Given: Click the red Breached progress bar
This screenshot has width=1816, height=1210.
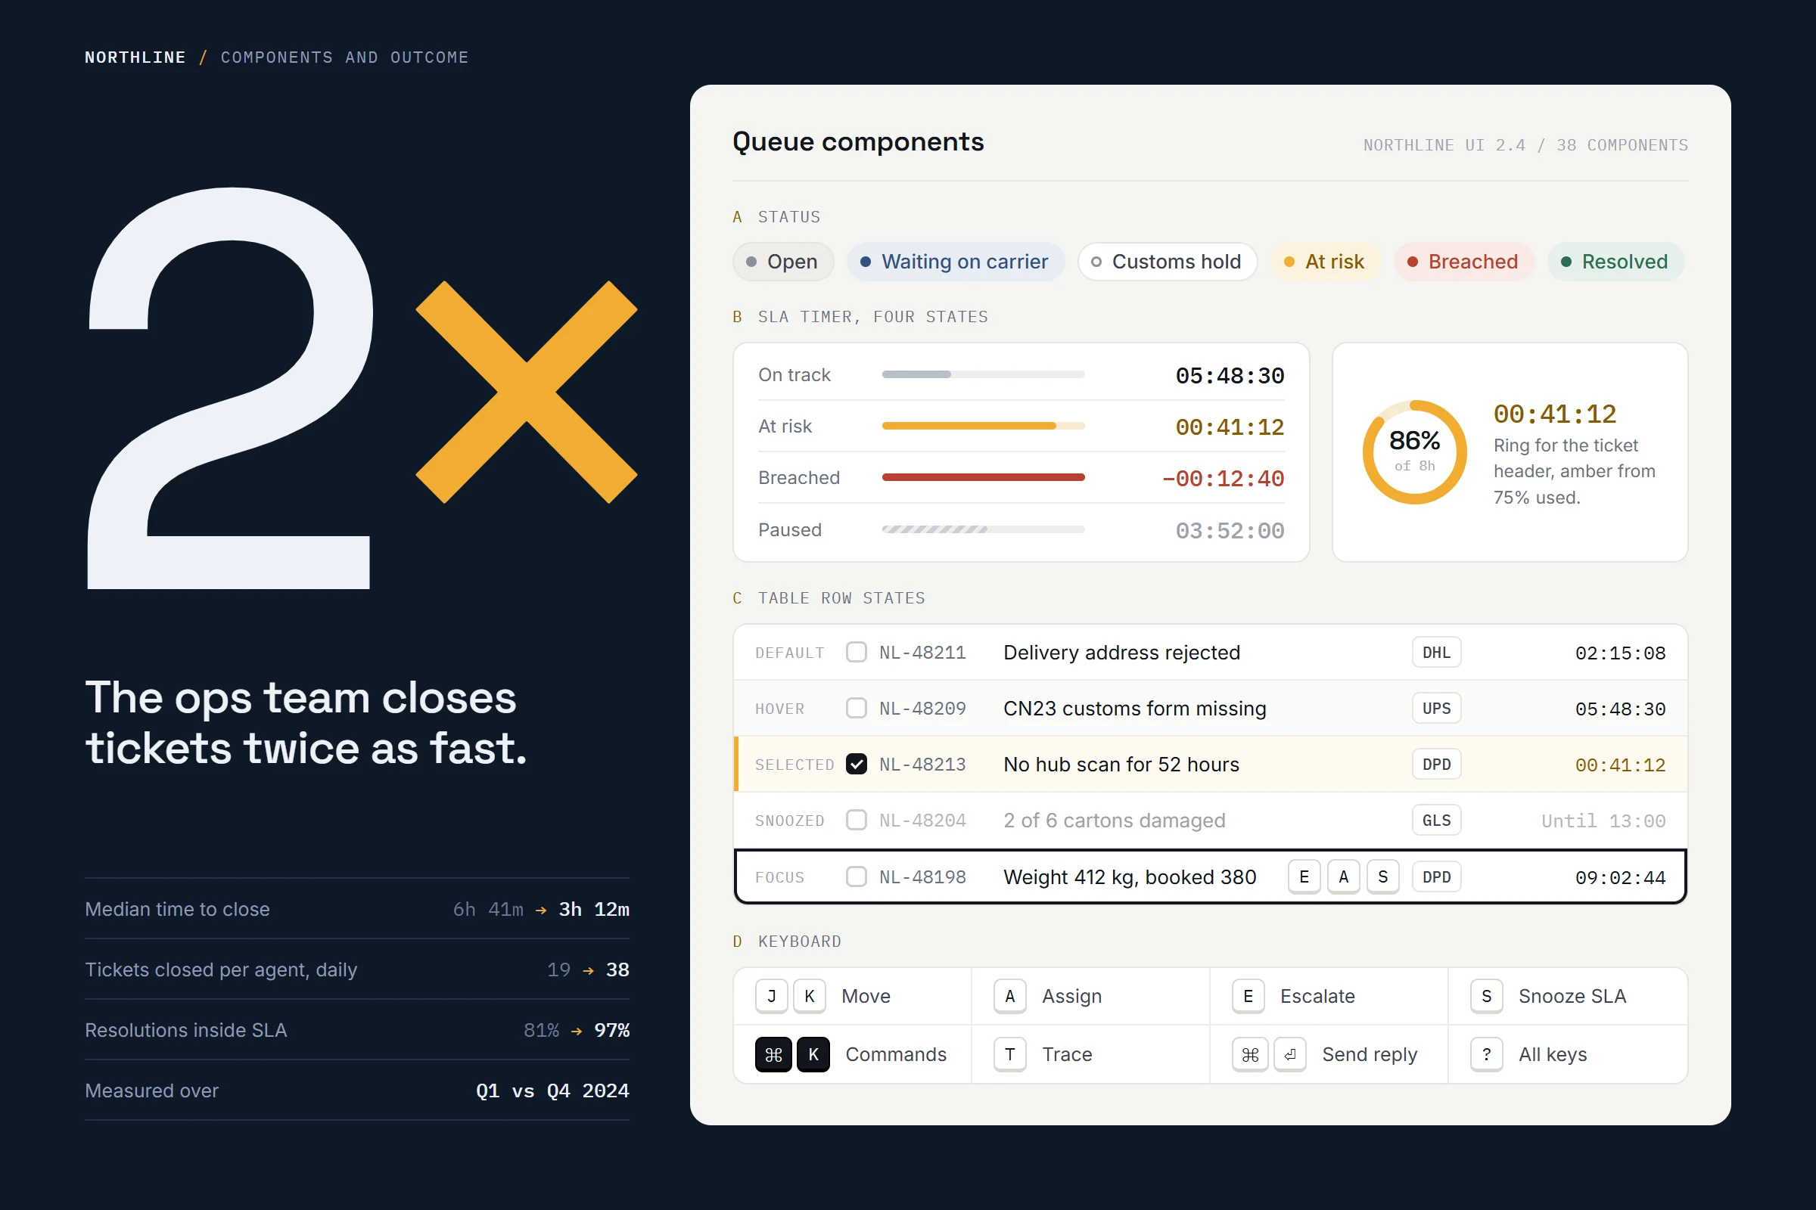Looking at the screenshot, I should tap(983, 478).
